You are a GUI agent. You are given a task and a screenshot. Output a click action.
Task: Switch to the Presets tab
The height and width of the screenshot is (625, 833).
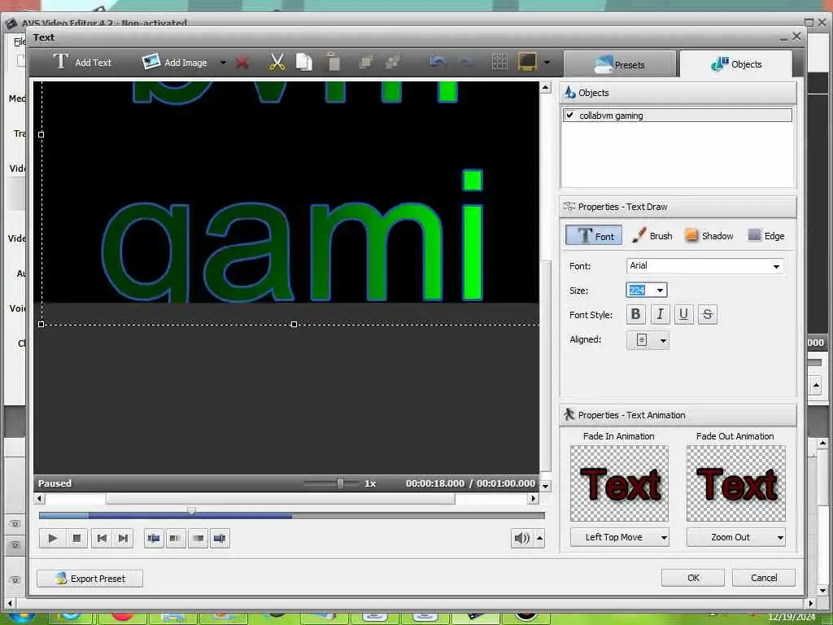(x=619, y=64)
